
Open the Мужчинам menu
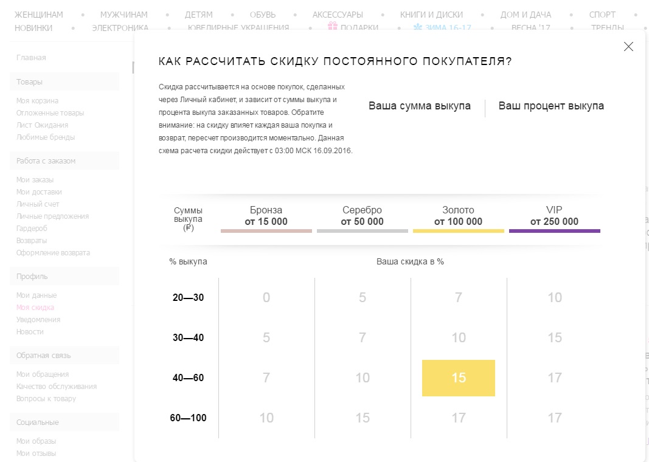[x=123, y=15]
